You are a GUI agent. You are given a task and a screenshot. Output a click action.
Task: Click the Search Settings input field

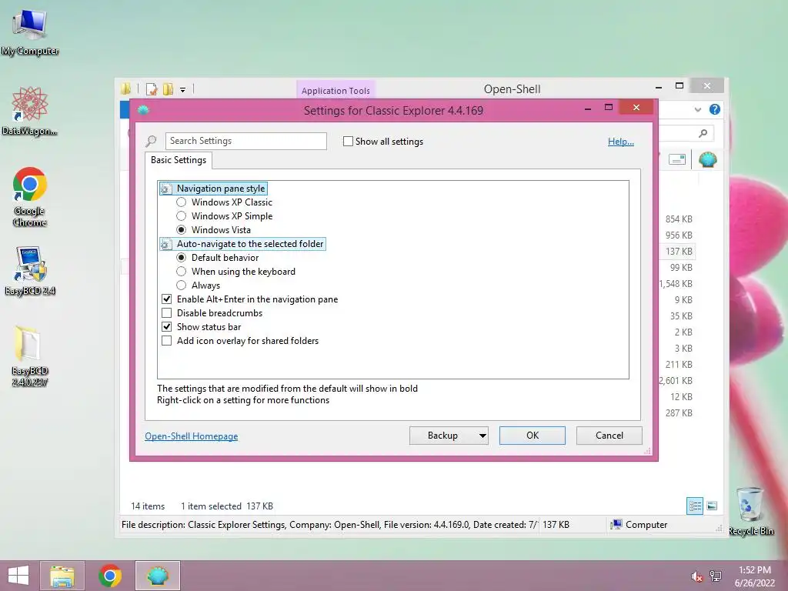[245, 142]
